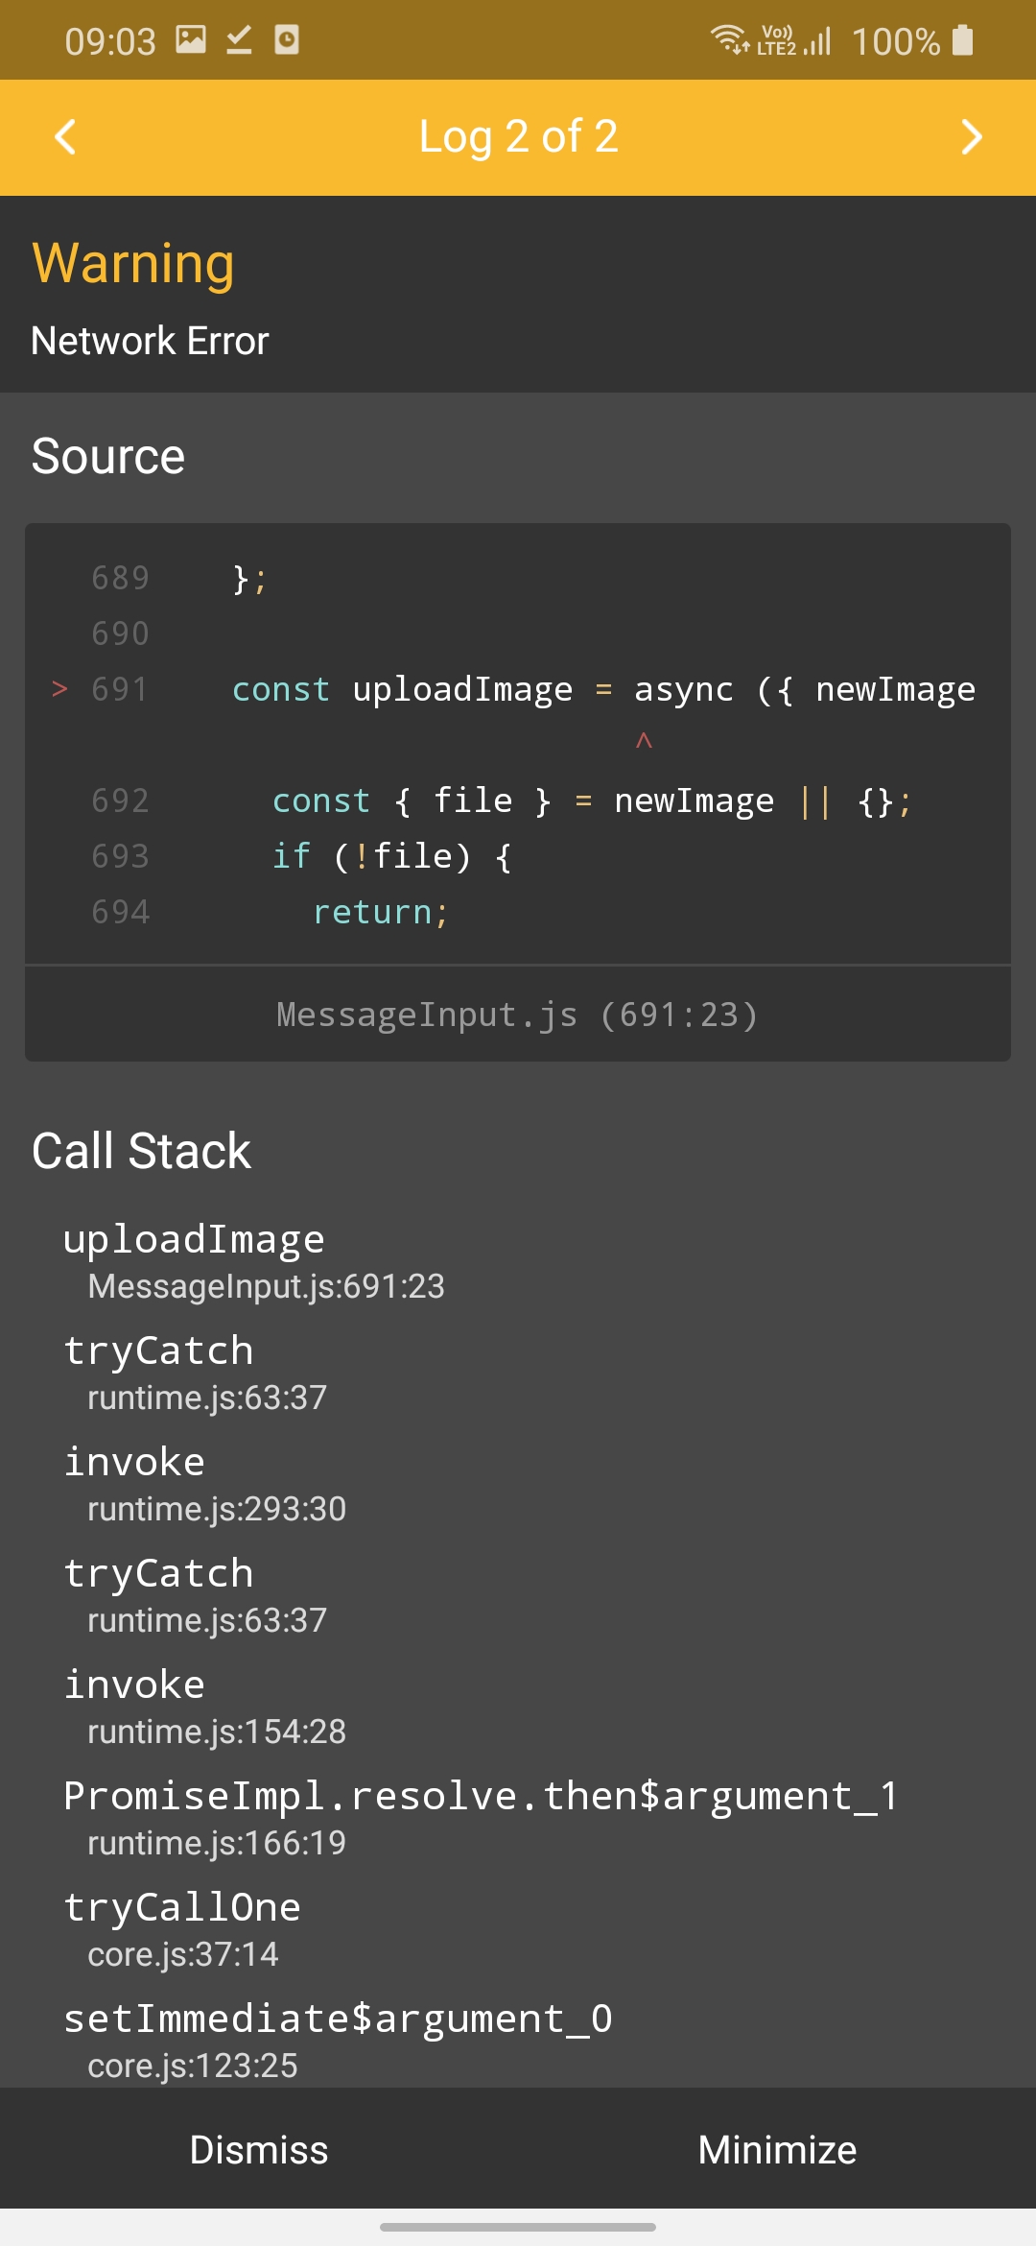Tap the 'Network Error' message text

tap(150, 341)
